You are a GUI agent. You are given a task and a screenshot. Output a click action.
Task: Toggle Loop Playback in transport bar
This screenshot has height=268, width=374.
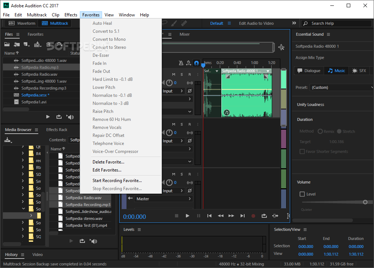click(x=264, y=216)
